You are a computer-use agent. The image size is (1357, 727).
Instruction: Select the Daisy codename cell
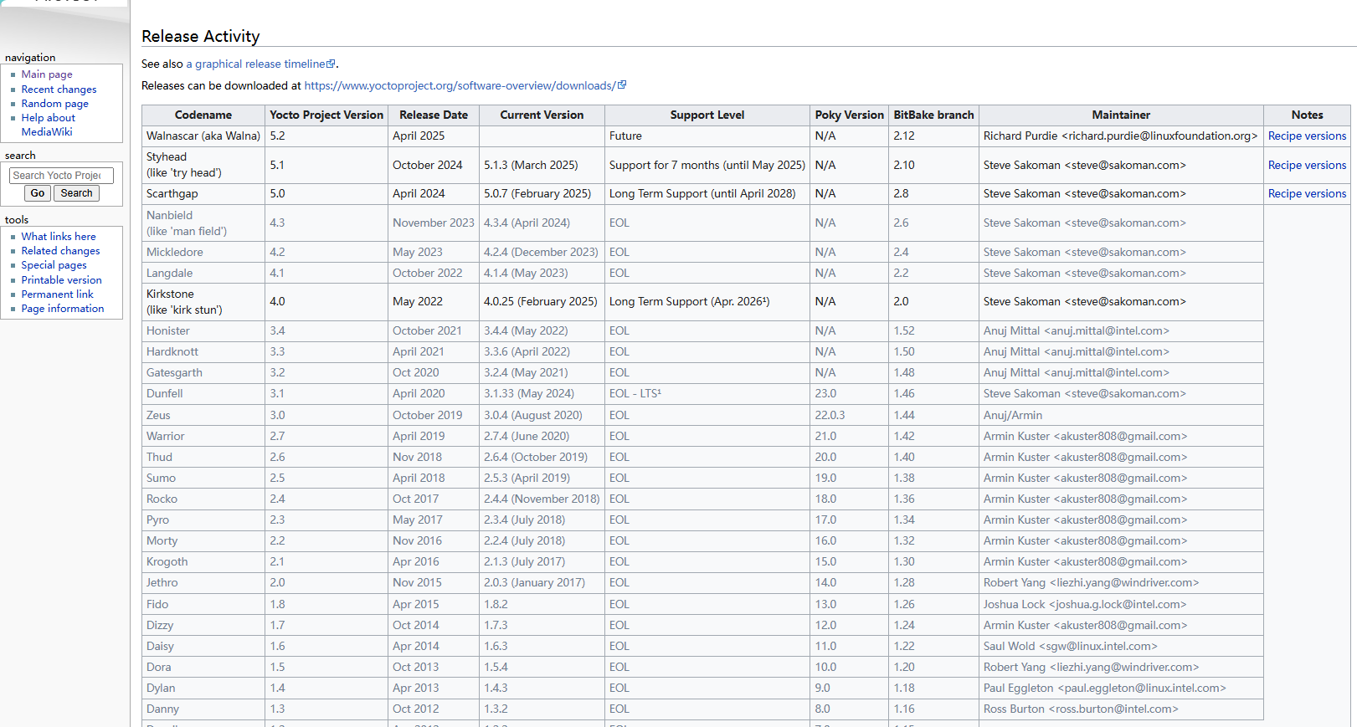203,647
